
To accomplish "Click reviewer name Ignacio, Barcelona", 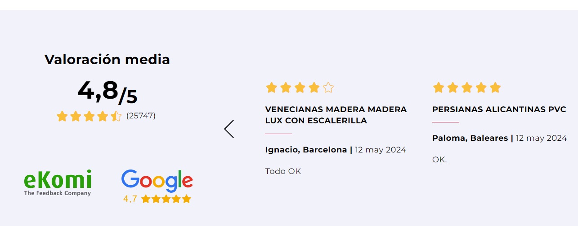I will [306, 150].
